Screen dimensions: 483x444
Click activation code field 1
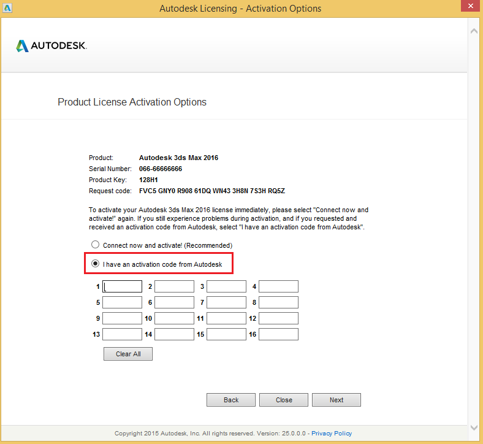pos(123,286)
